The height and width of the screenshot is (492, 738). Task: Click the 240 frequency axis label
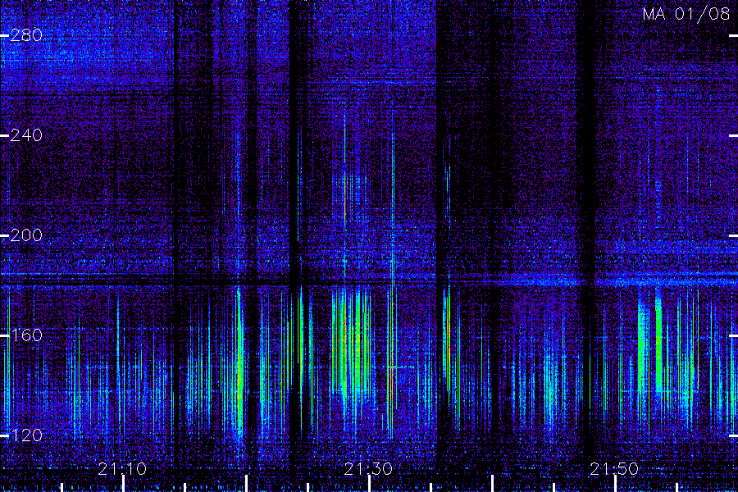pos(26,135)
